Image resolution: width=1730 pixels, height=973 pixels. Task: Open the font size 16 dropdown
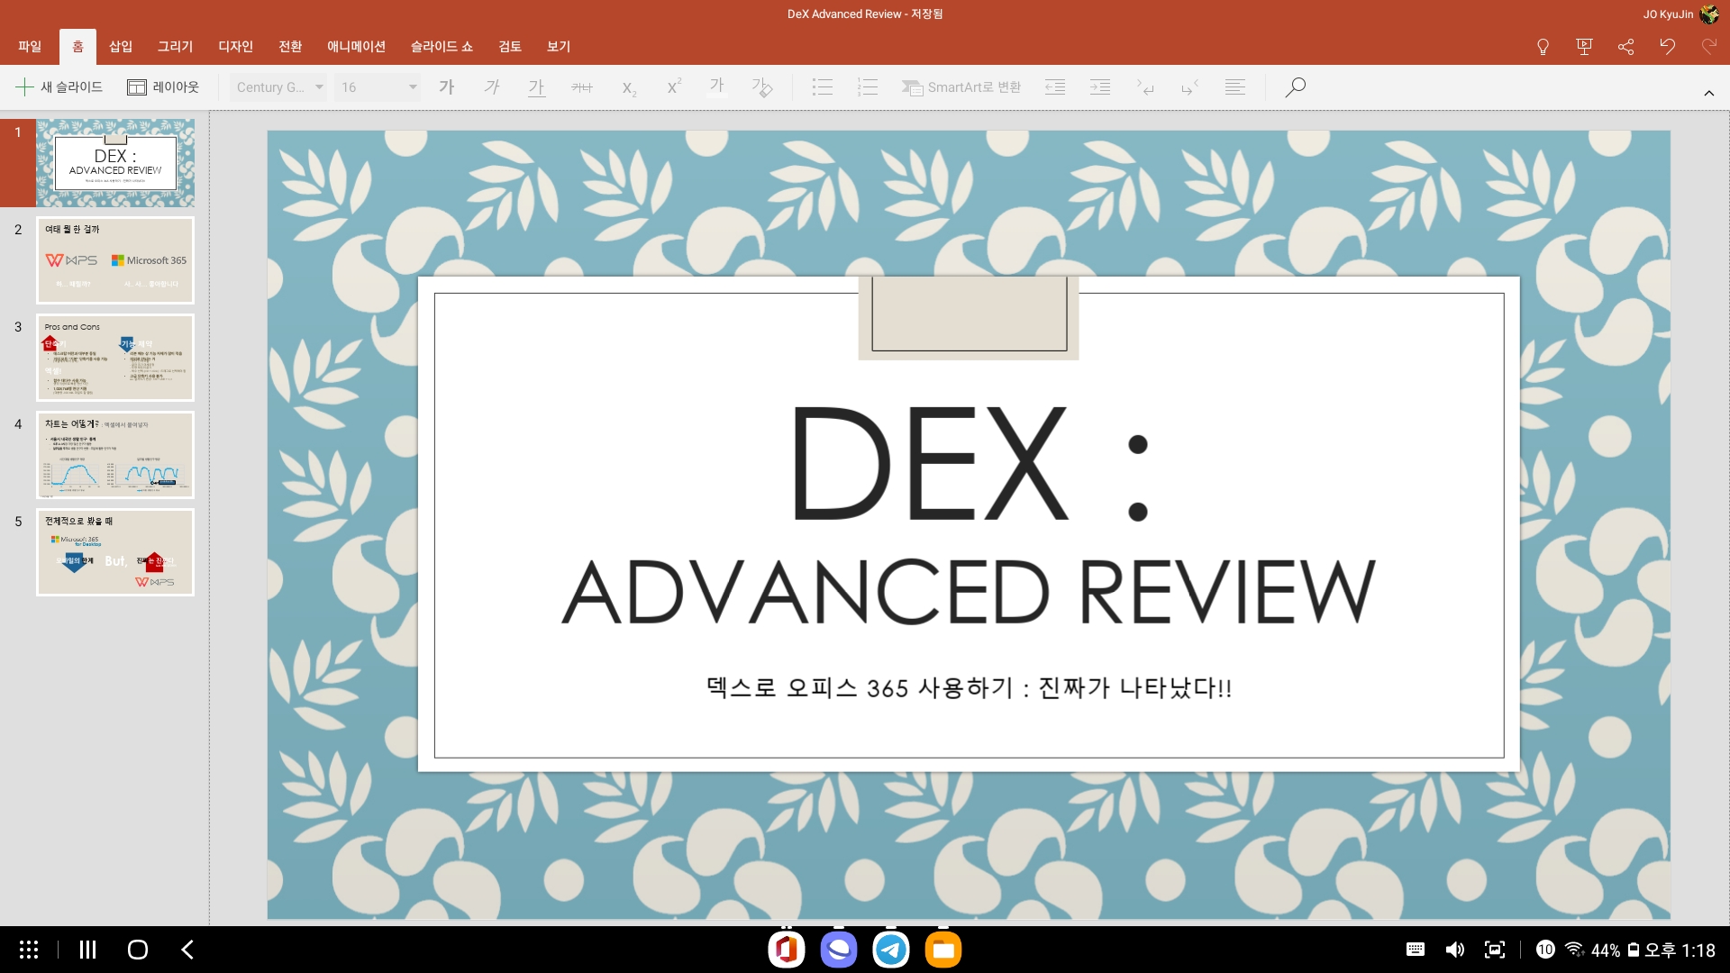click(378, 87)
